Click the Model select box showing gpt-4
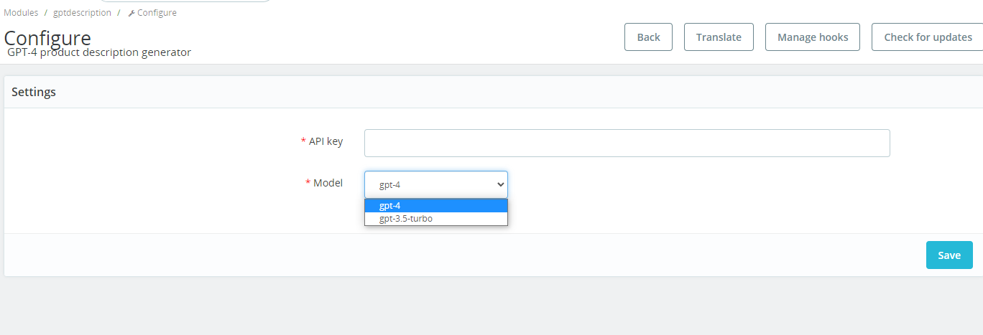The height and width of the screenshot is (335, 983). tap(428, 184)
